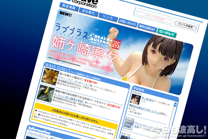
Task: Open the 6月24日 figure thumbnail in 更新情報
Action: tap(136, 99)
